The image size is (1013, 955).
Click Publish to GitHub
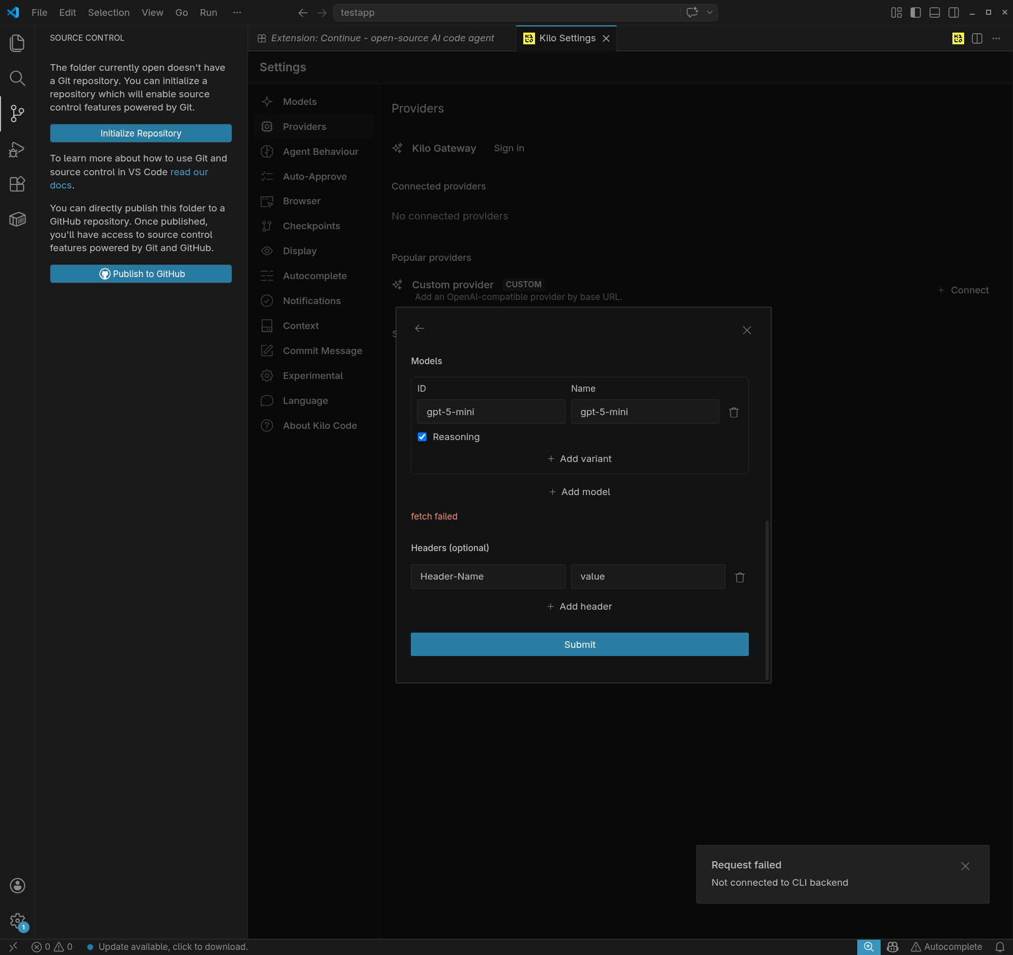(140, 274)
